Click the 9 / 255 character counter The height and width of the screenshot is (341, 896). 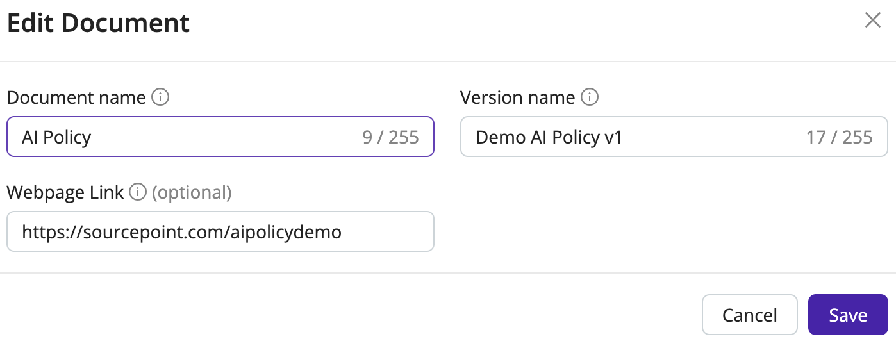pos(390,137)
